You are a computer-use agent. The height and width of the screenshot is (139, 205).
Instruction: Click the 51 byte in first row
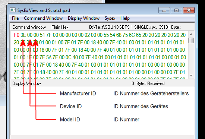(42, 35)
